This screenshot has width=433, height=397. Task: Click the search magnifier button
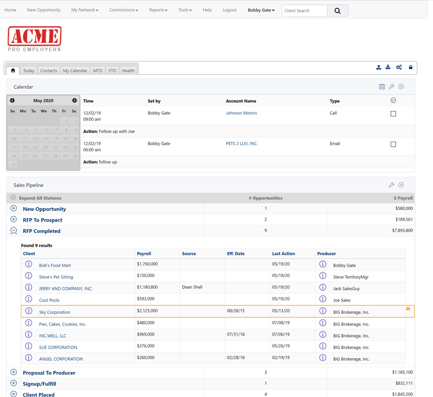[337, 10]
